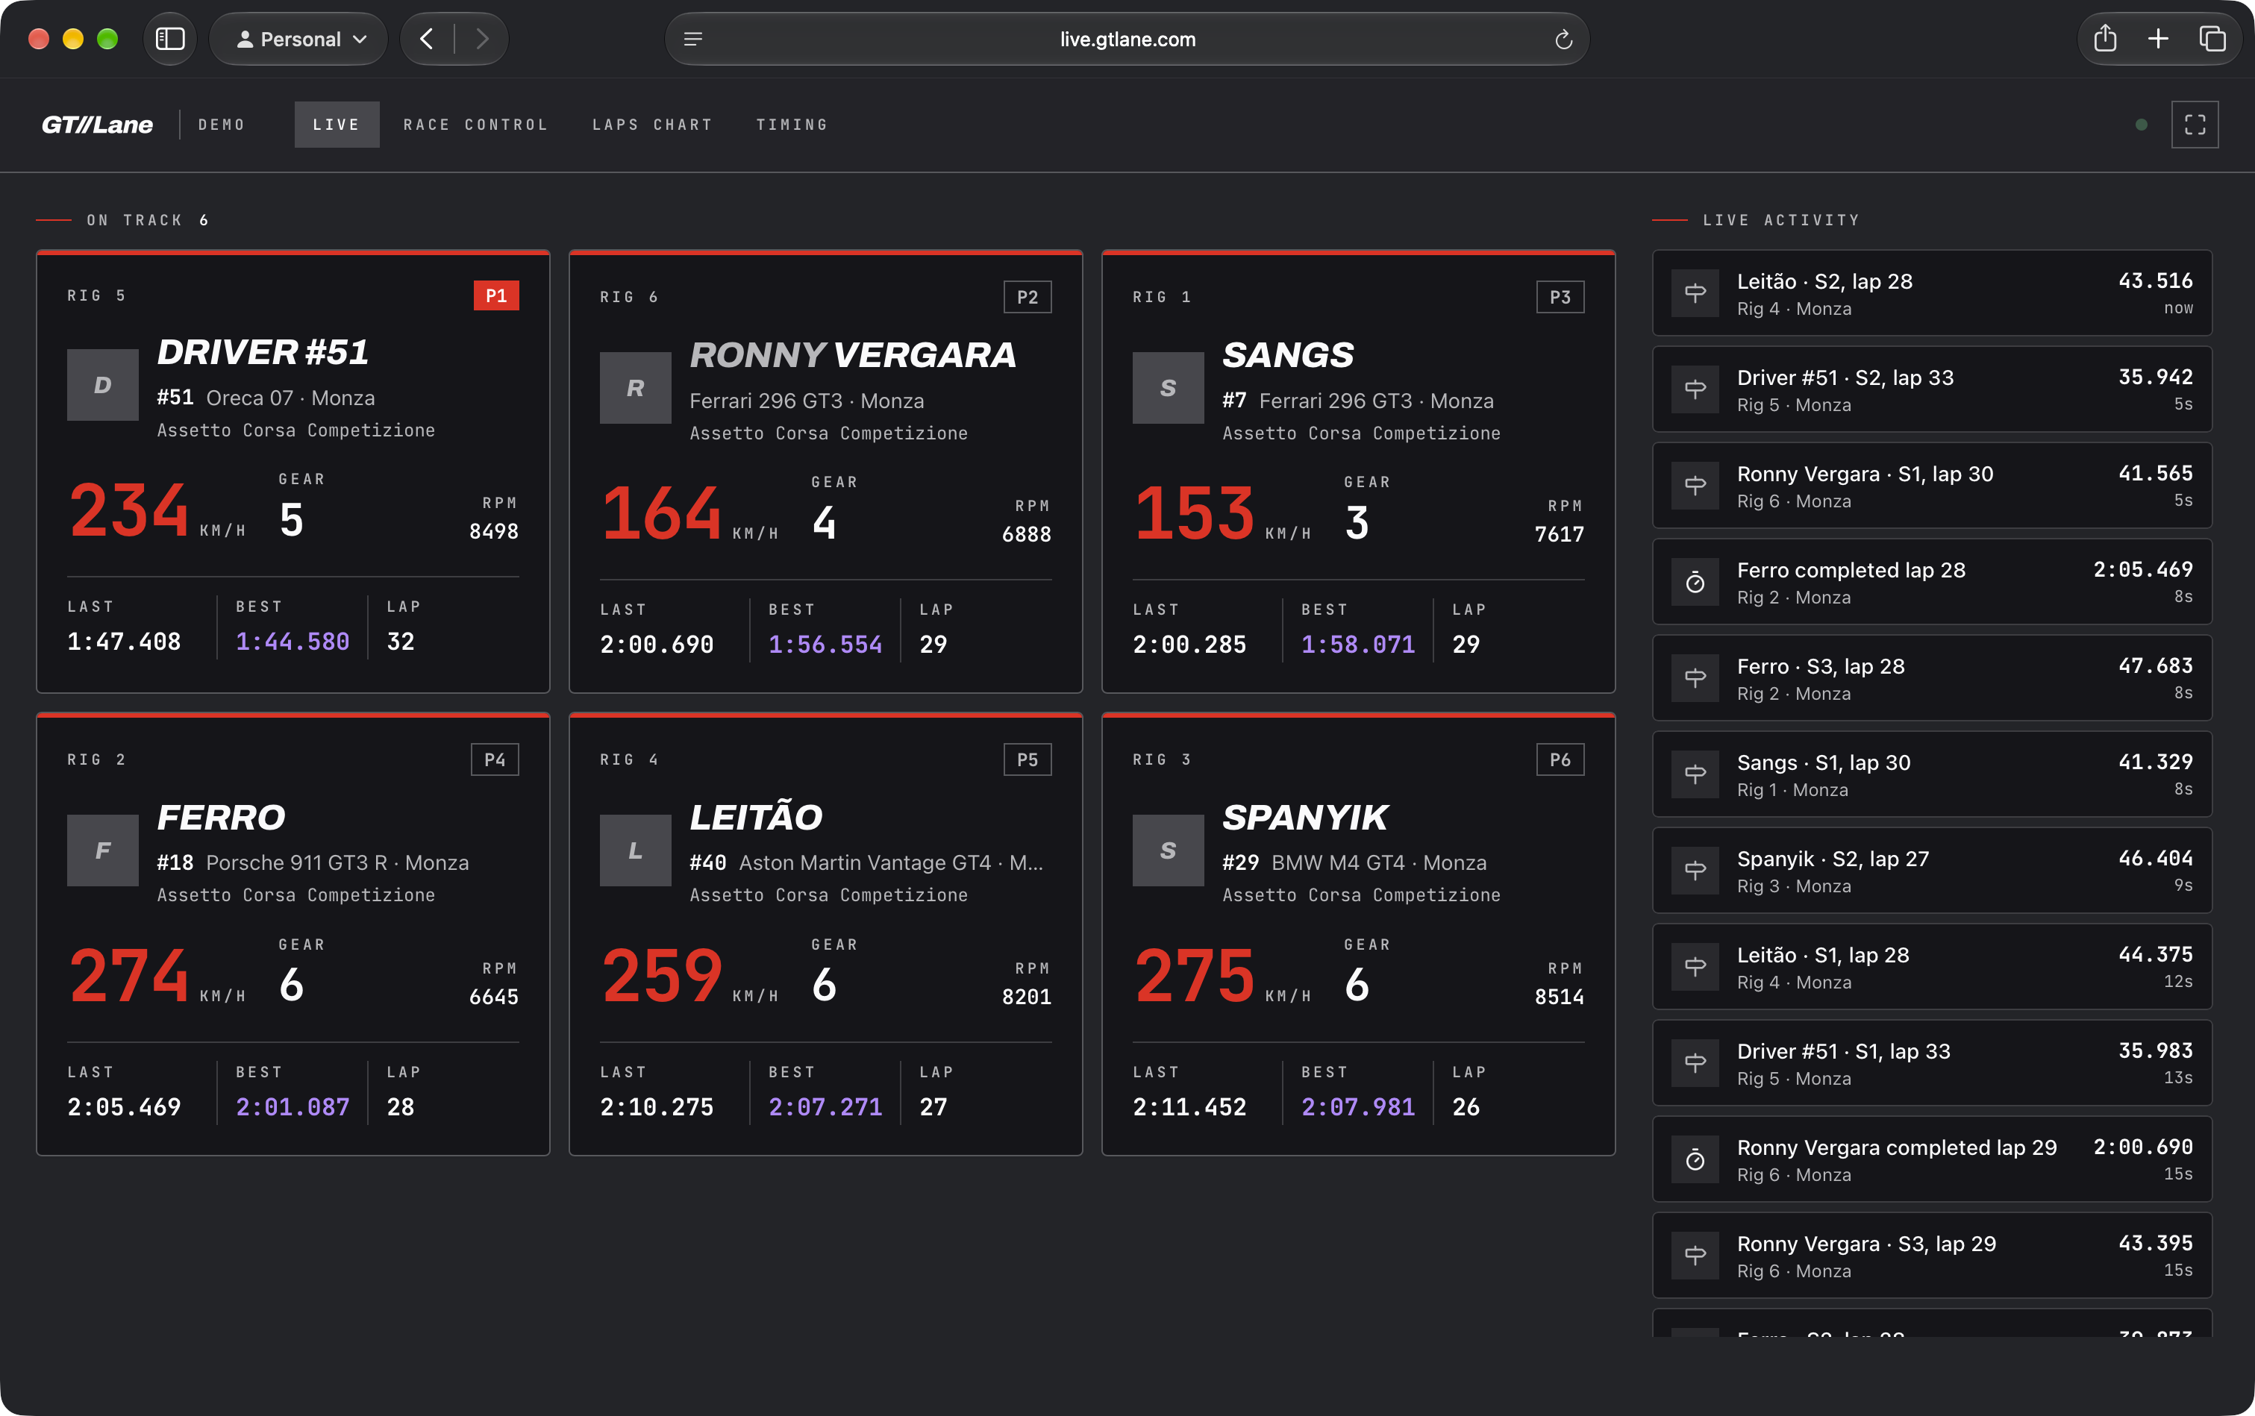Click sector icon for Leitão S2, lap 28
Viewport: 2255px width, 1416px height.
click(1695, 293)
